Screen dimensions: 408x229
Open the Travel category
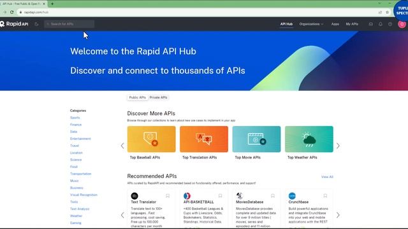[75, 146]
